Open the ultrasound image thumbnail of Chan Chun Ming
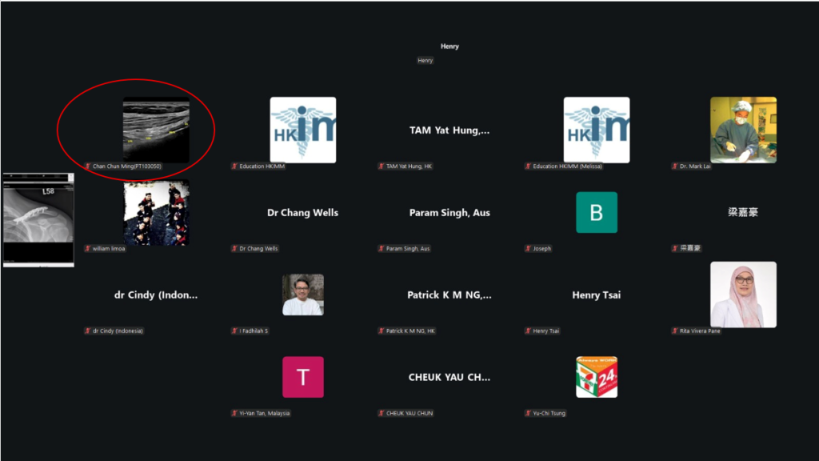This screenshot has width=819, height=461. point(155,130)
